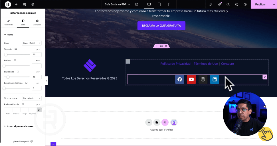Open AI builder pink sparkle button

tap(165, 122)
